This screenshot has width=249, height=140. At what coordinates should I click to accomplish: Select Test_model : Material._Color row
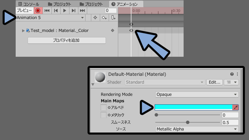67,30
